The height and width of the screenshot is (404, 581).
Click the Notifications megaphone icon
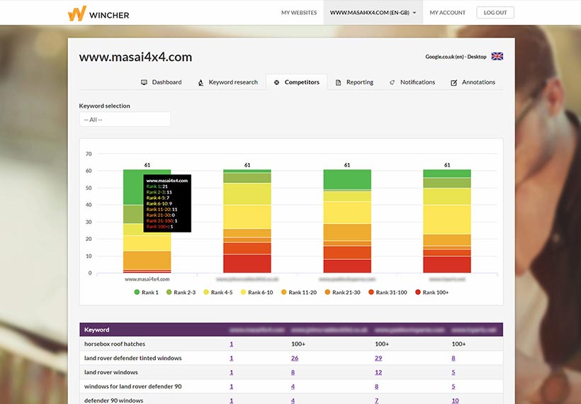pos(392,82)
